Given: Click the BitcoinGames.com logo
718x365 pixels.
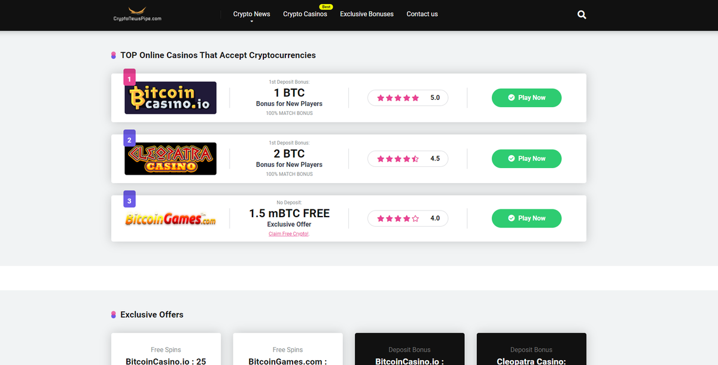Looking at the screenshot, I should point(171,219).
